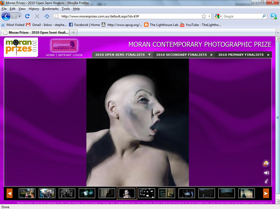Open the list all tabs dropdown
280x209 pixels.
[277, 33]
